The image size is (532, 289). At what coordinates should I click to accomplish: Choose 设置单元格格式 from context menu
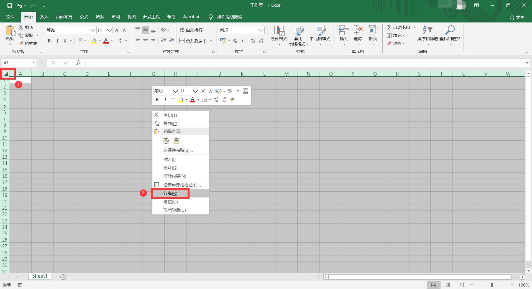pyautogui.click(x=180, y=185)
